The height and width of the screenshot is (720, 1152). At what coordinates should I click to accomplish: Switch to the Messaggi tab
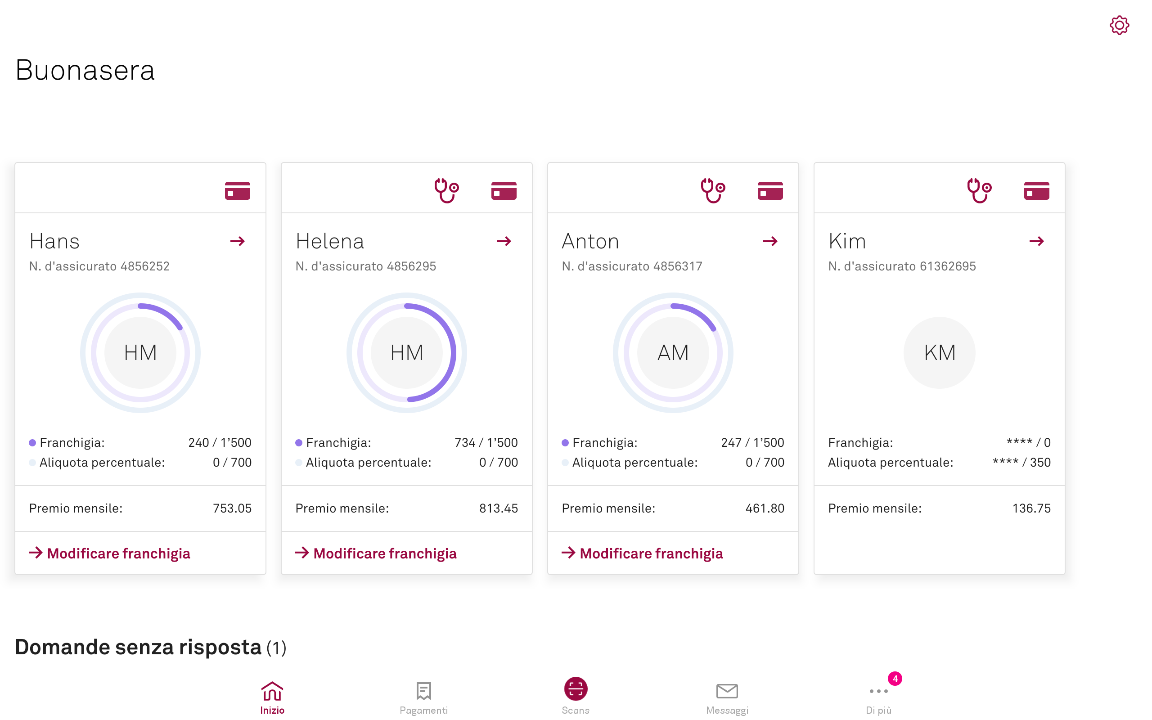pyautogui.click(x=727, y=697)
